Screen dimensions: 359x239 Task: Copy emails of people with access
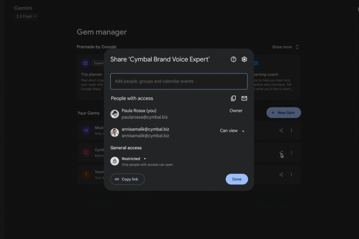pyautogui.click(x=233, y=98)
